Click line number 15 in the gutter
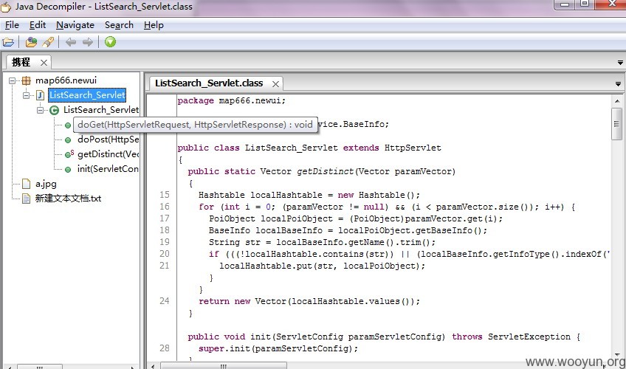626x369 pixels. (x=165, y=195)
